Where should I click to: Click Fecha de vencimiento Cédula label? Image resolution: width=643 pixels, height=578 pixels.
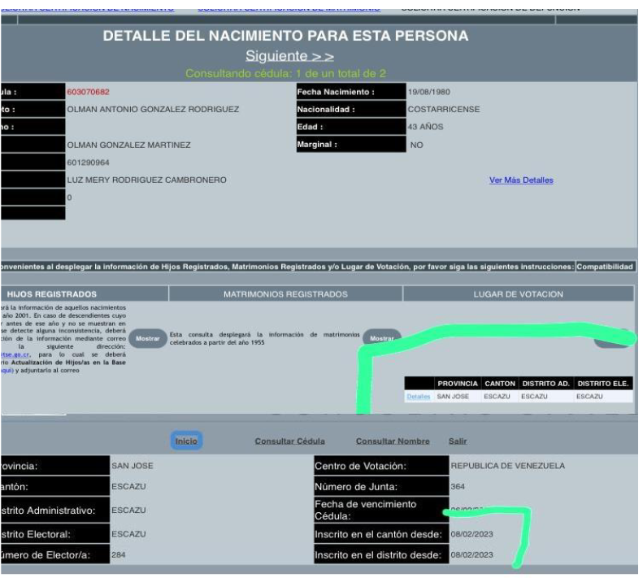(x=381, y=510)
